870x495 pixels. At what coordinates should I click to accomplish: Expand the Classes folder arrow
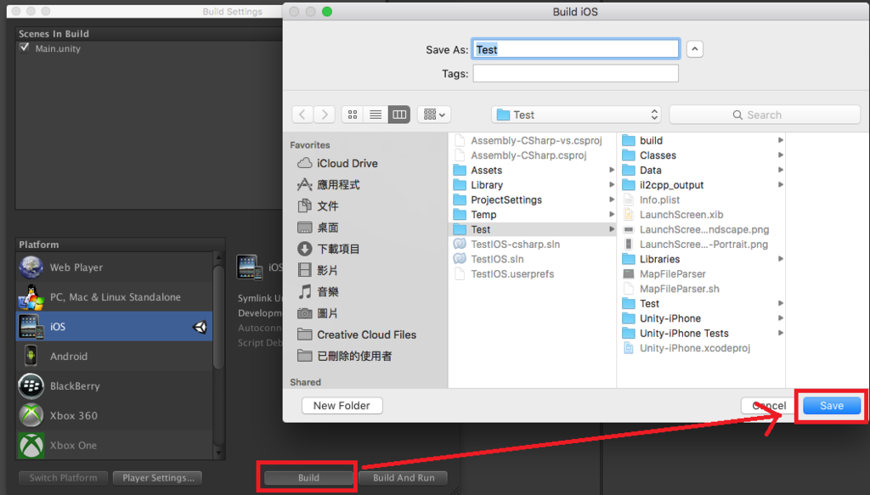point(780,155)
